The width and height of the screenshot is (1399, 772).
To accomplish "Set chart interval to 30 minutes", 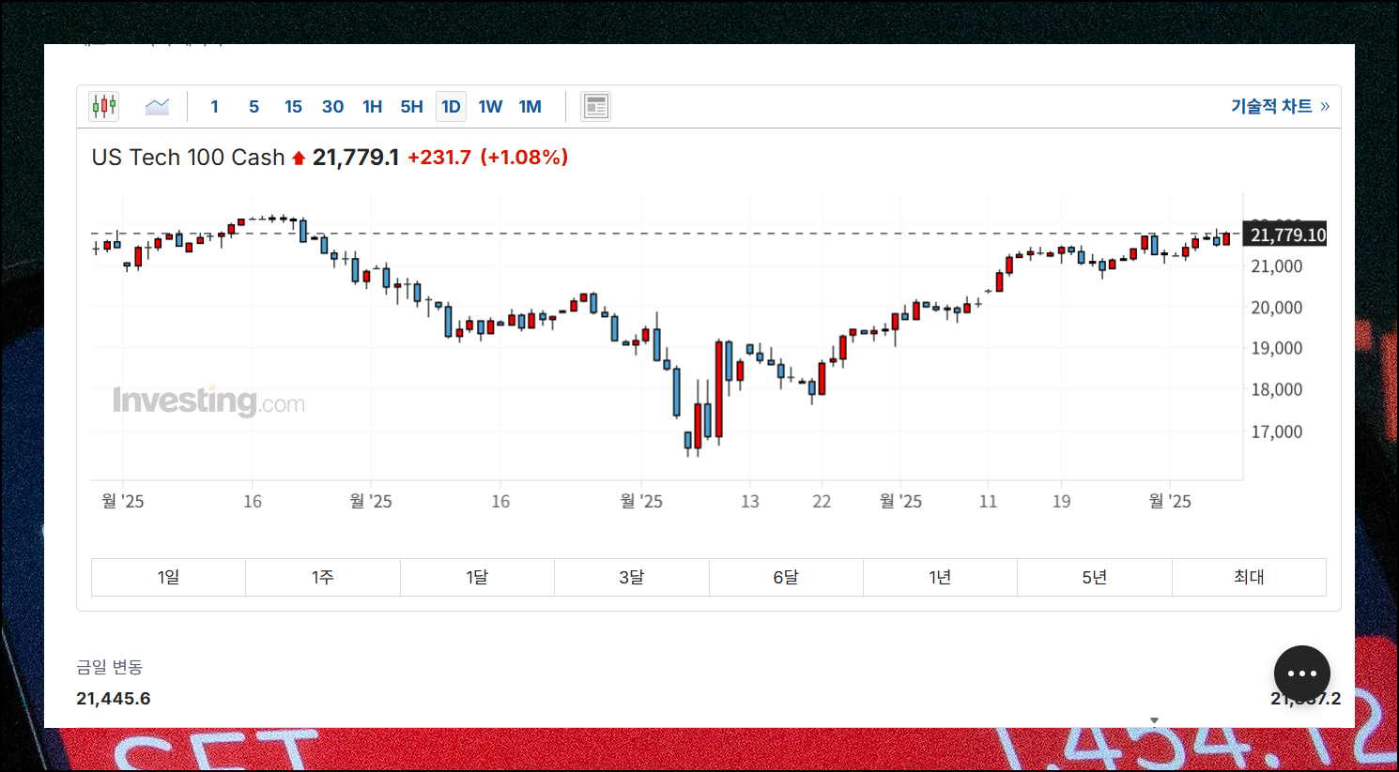I will [x=332, y=107].
